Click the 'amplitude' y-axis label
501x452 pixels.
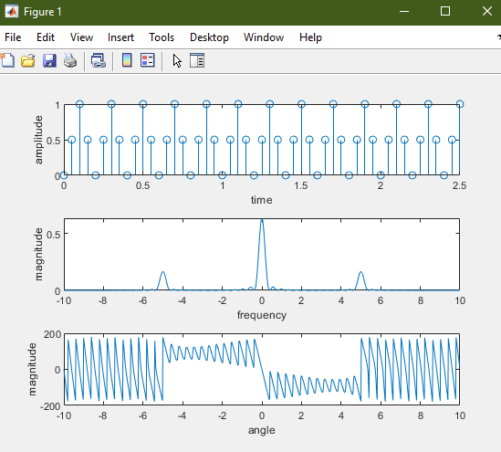tap(38, 140)
